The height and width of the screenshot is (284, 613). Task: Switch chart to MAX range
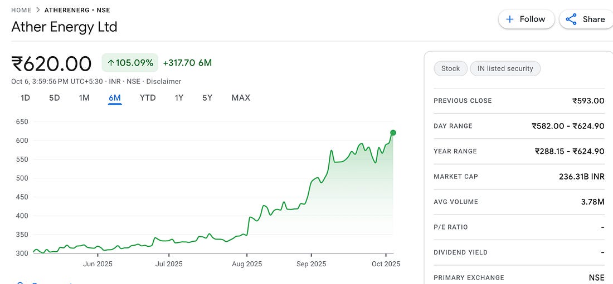241,98
